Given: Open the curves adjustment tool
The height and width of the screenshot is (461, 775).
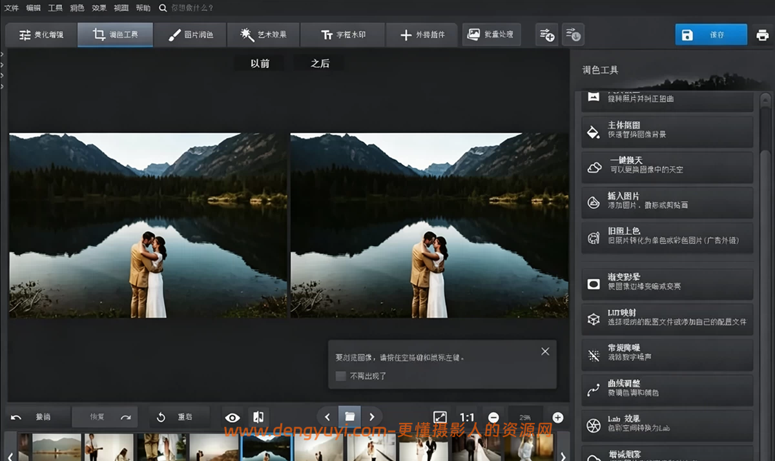Looking at the screenshot, I should (x=667, y=389).
